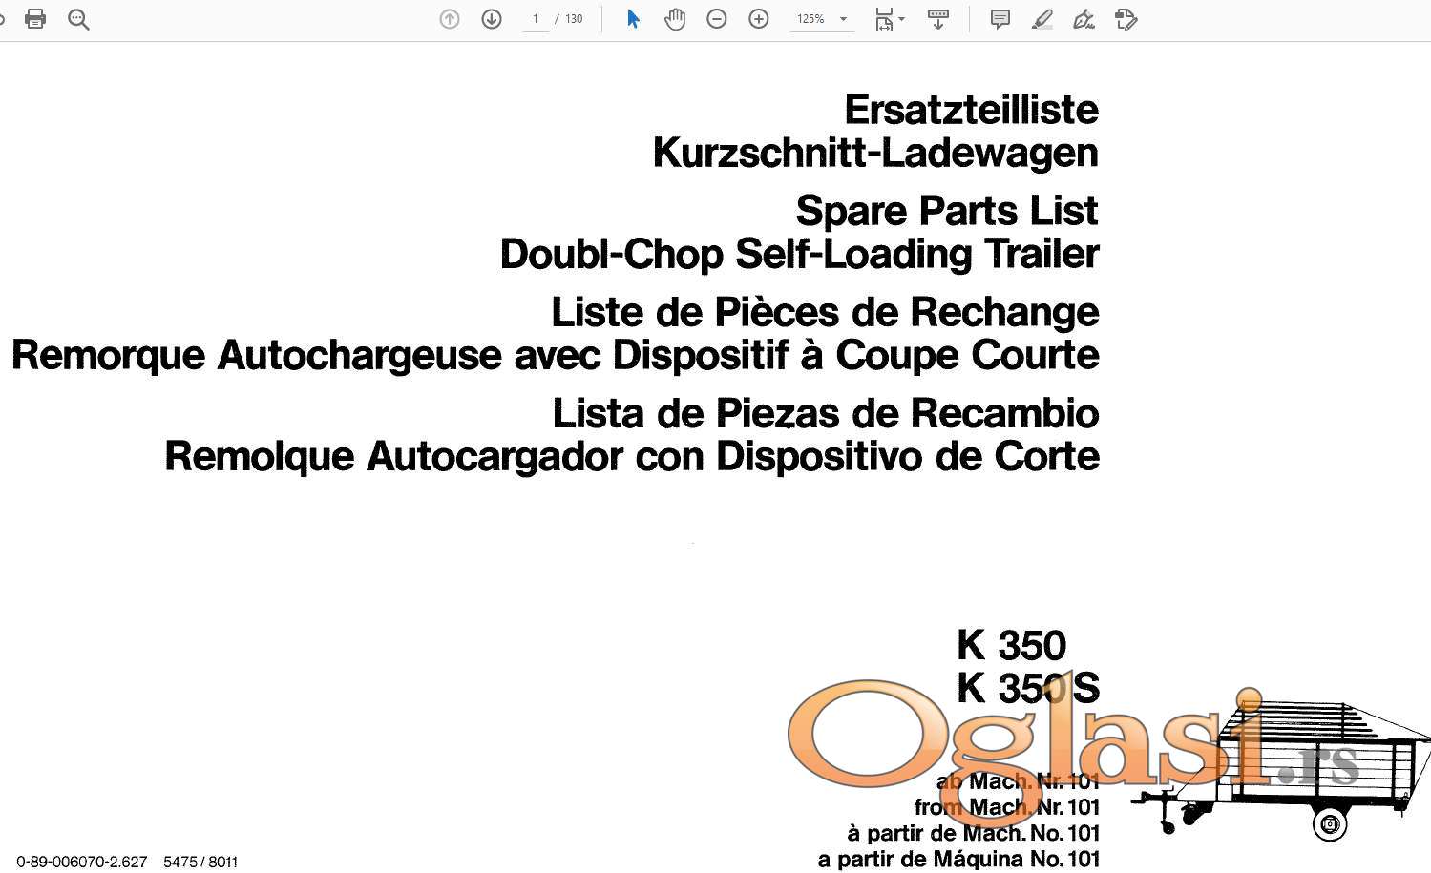The width and height of the screenshot is (1431, 873).
Task: Click the Liste de Pièces de Rechange heading
Action: click(x=826, y=312)
